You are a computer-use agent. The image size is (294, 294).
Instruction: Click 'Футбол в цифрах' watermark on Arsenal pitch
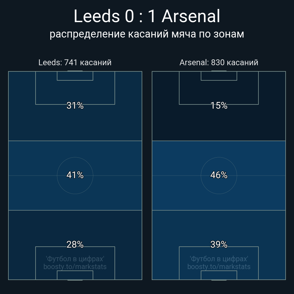tap(219, 259)
